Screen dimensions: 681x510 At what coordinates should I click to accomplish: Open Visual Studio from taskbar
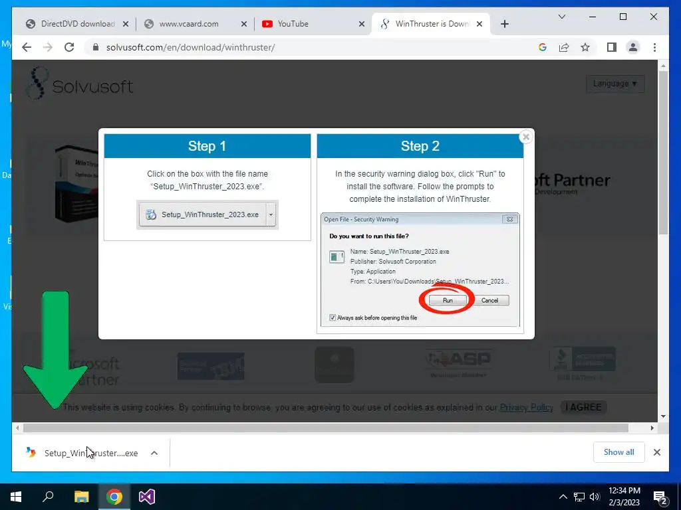[147, 497]
